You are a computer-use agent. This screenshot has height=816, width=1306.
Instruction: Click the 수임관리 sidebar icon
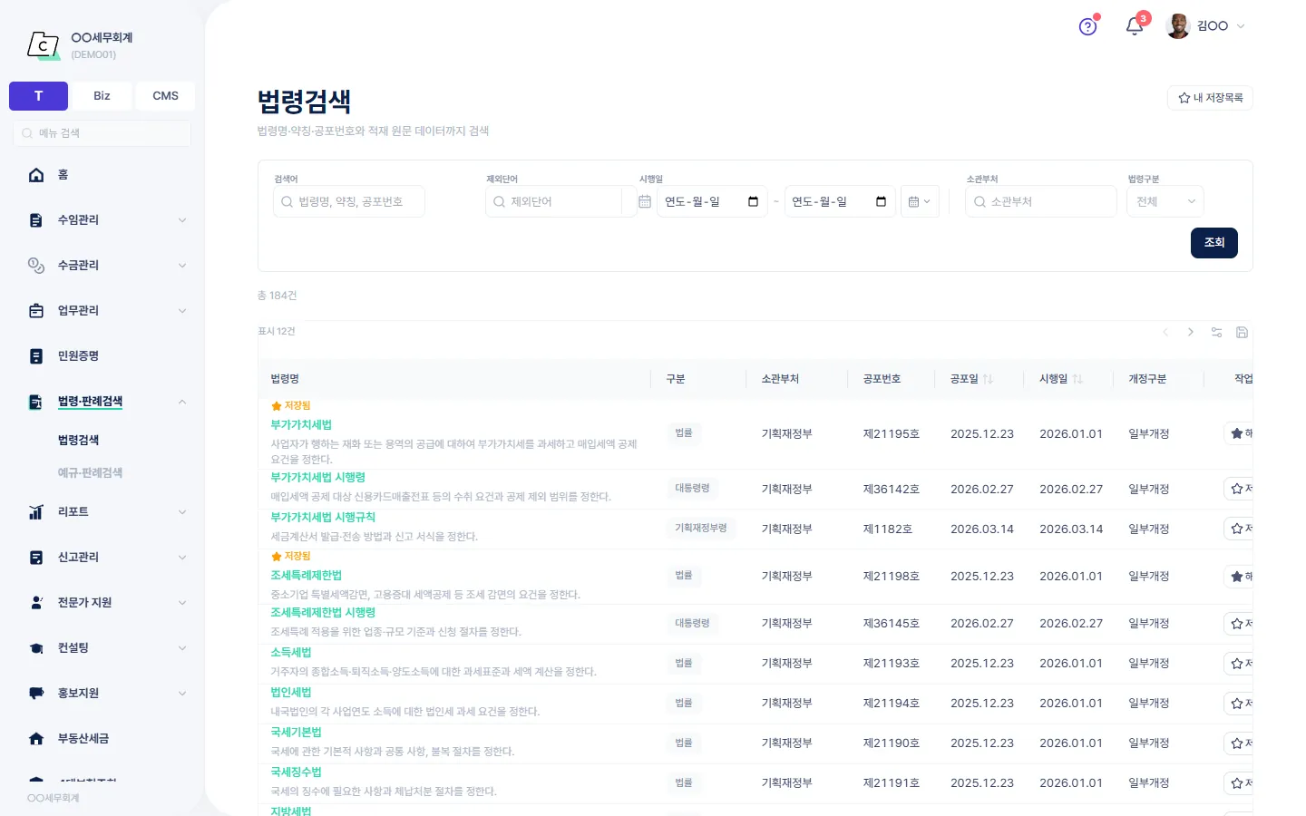(x=36, y=220)
